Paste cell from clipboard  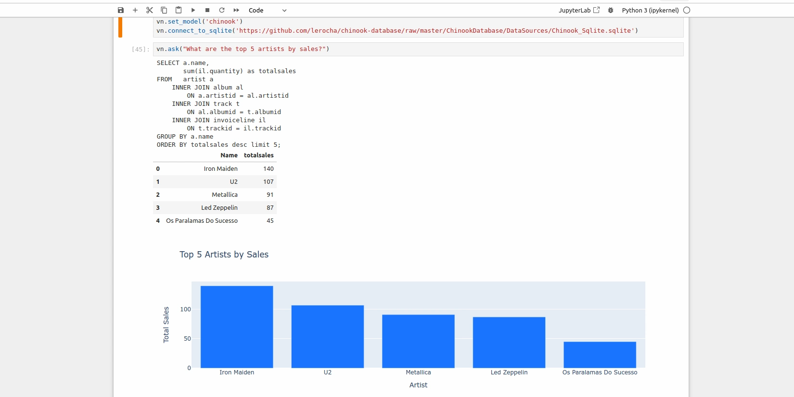tap(179, 10)
